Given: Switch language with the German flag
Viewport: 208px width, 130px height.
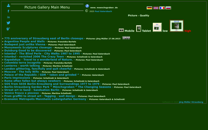Looking at the screenshot, I should tap(149, 8).
